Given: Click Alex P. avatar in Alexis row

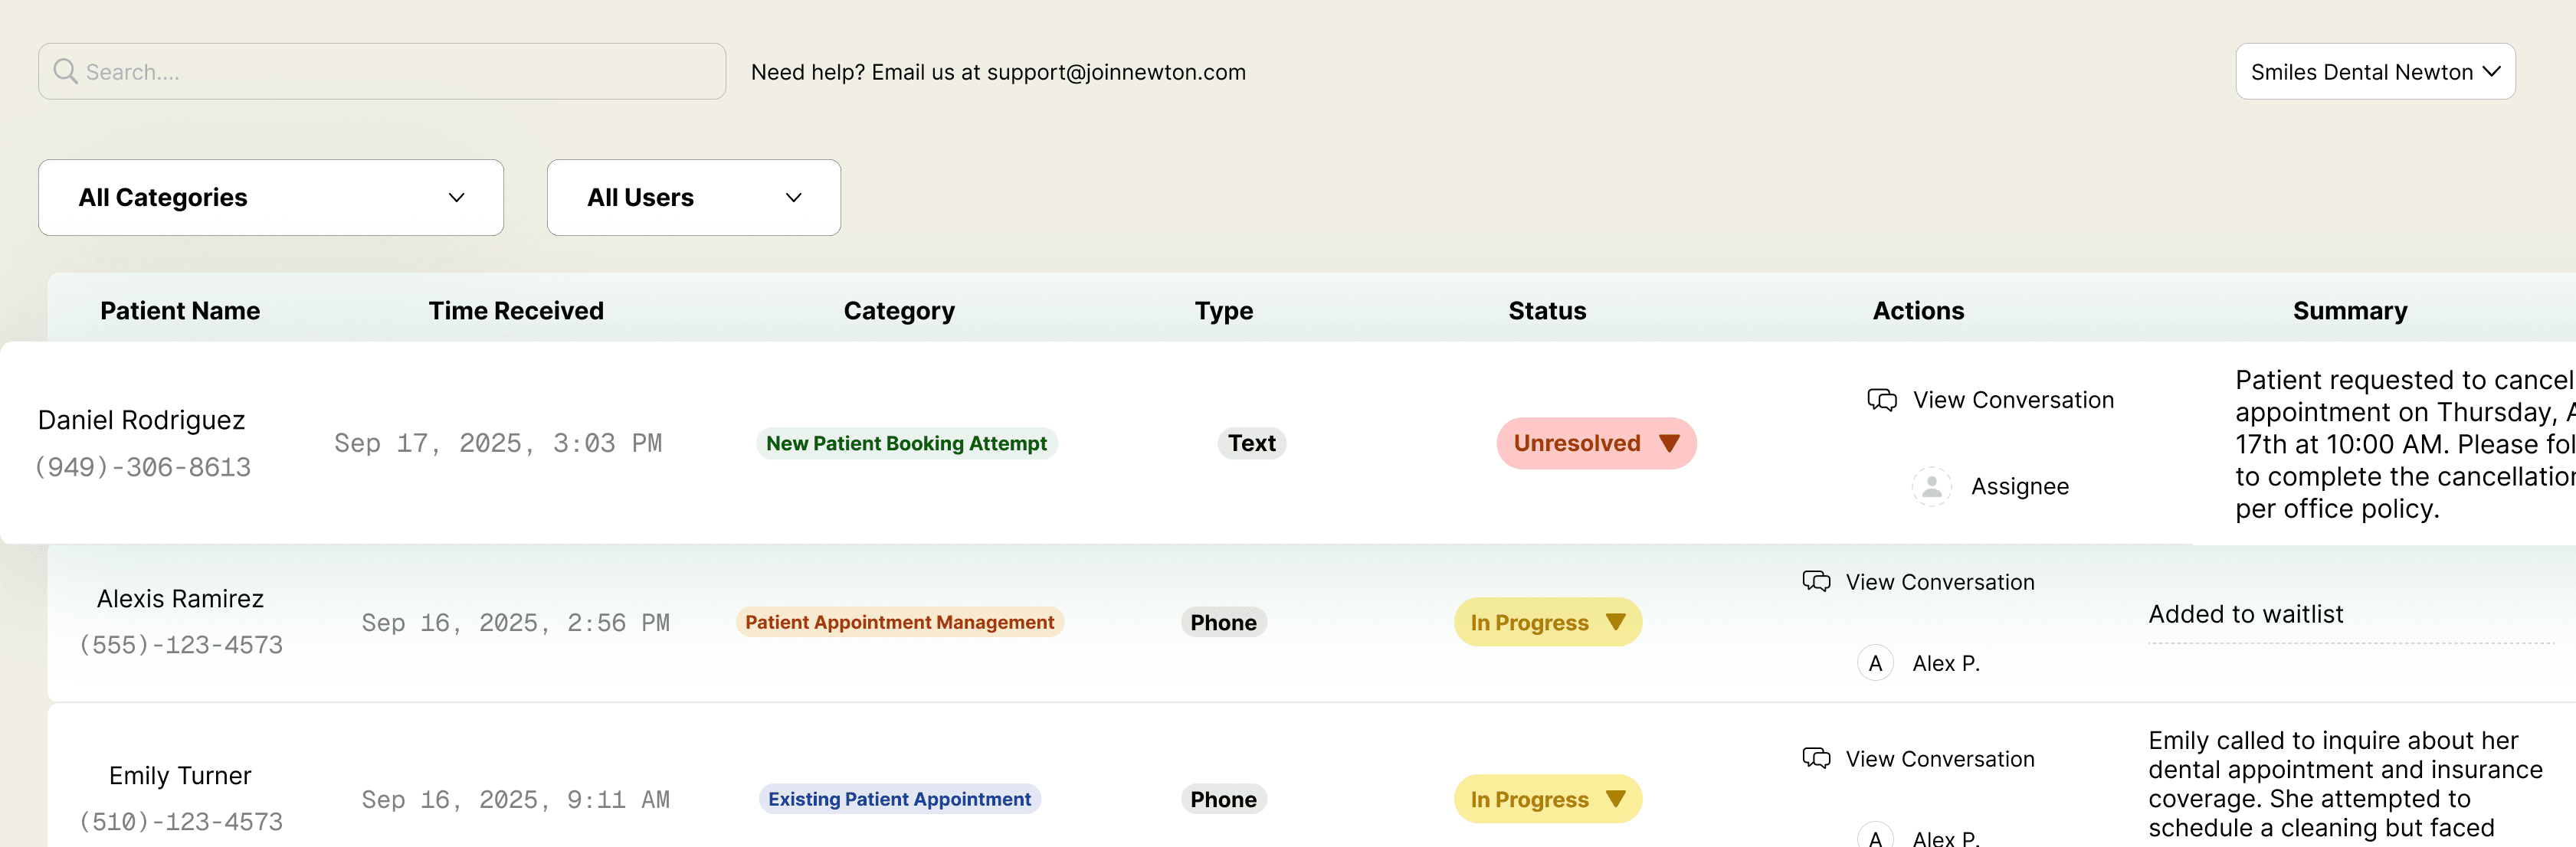Looking at the screenshot, I should pyautogui.click(x=1875, y=663).
